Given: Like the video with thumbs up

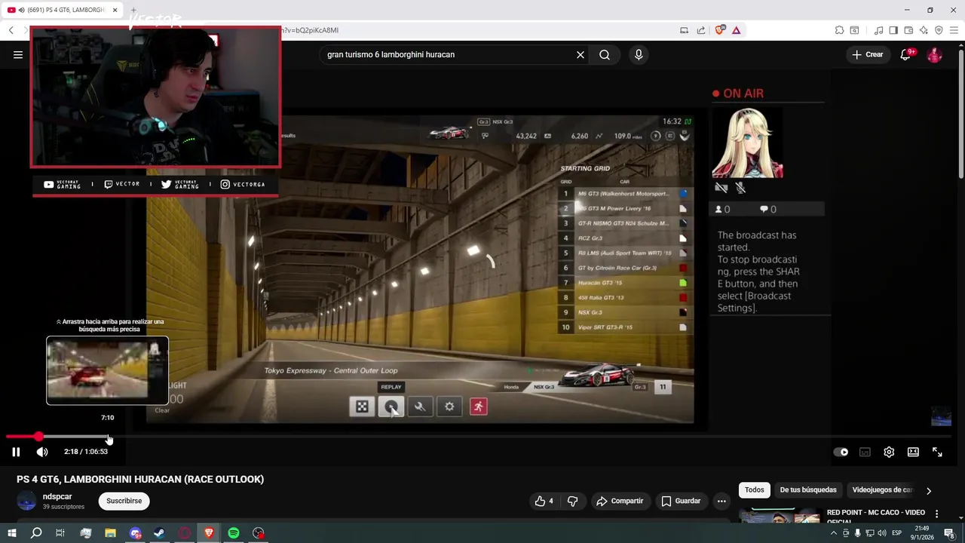Looking at the screenshot, I should 544,501.
